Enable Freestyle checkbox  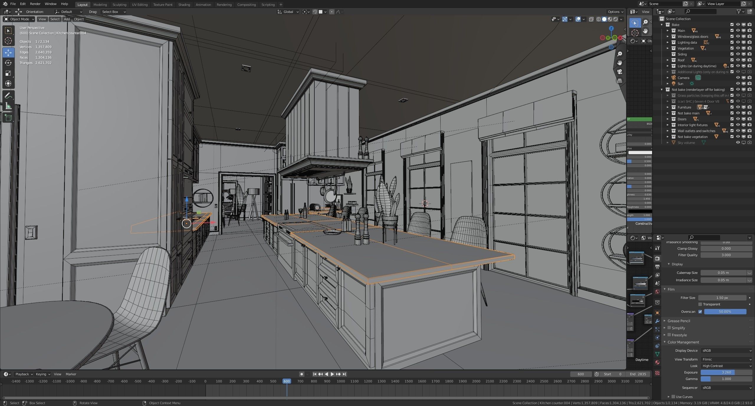(669, 335)
